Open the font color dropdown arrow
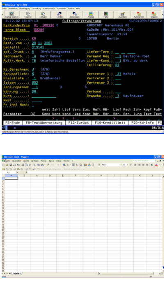This screenshot has width=167, height=281. click(x=159, y=165)
